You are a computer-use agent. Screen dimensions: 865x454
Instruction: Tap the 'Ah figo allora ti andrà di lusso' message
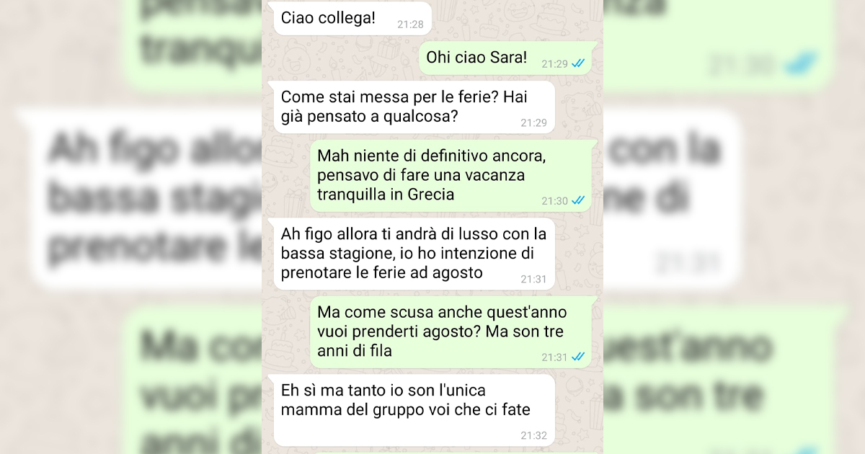tap(414, 254)
